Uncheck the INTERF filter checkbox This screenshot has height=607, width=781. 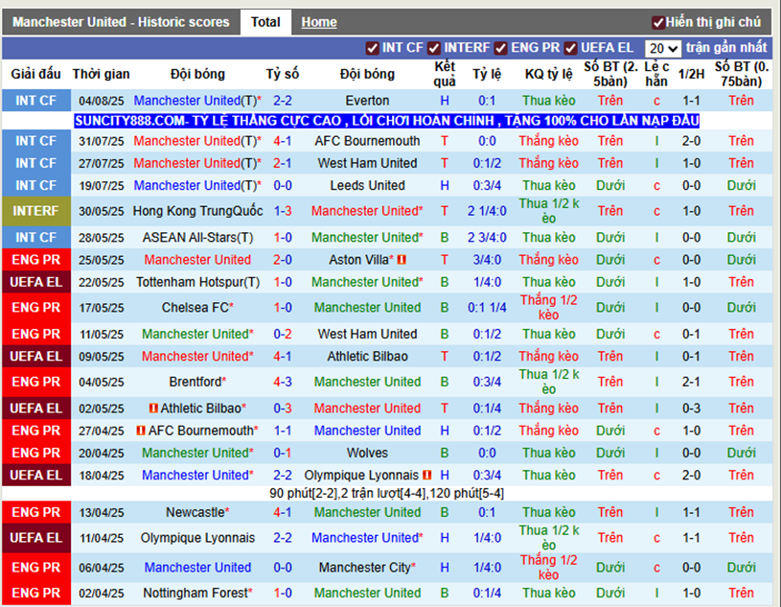[x=434, y=48]
